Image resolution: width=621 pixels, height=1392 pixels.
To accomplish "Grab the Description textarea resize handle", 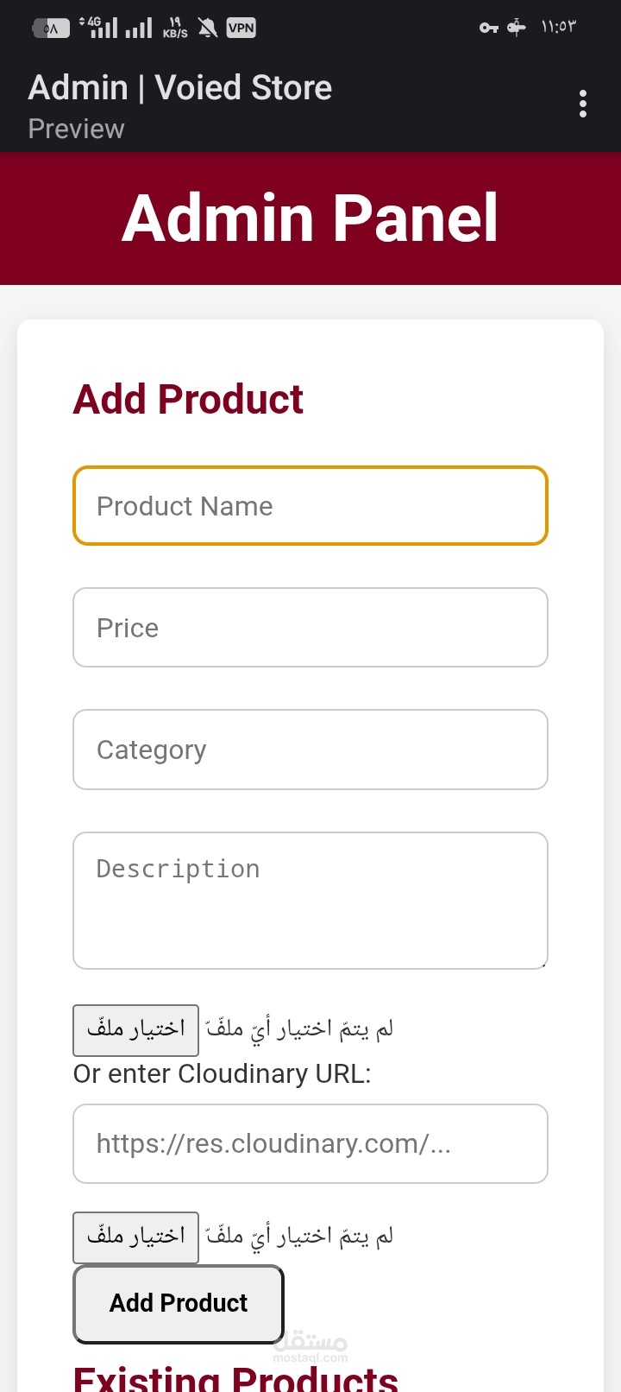I will (x=543, y=965).
